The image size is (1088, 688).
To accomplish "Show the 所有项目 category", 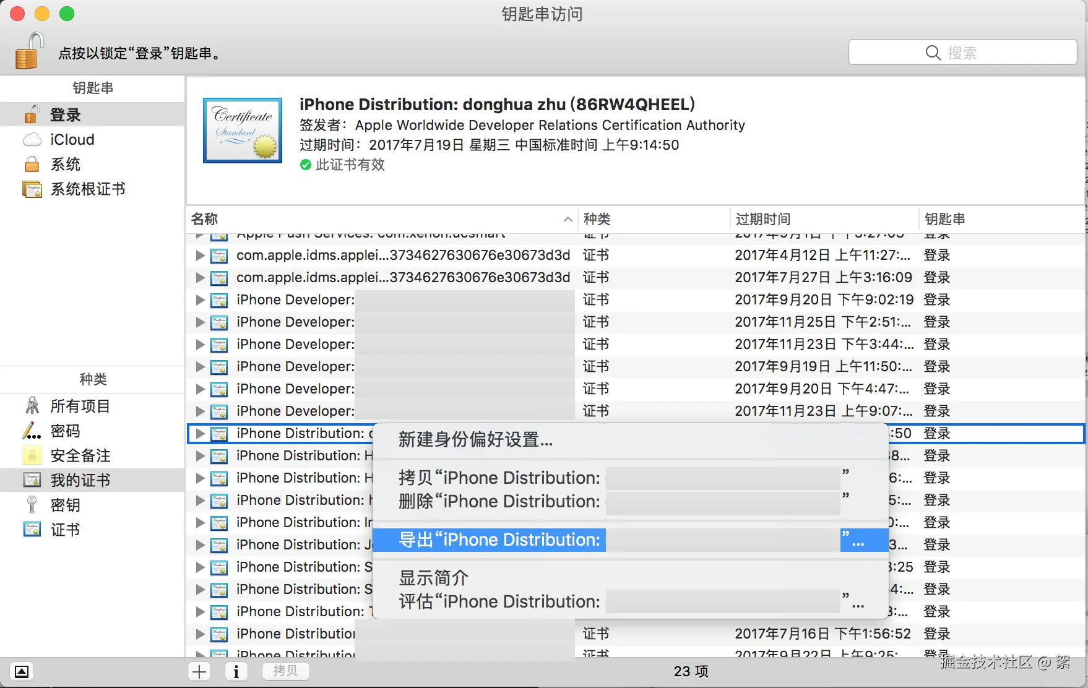I will [x=92, y=406].
